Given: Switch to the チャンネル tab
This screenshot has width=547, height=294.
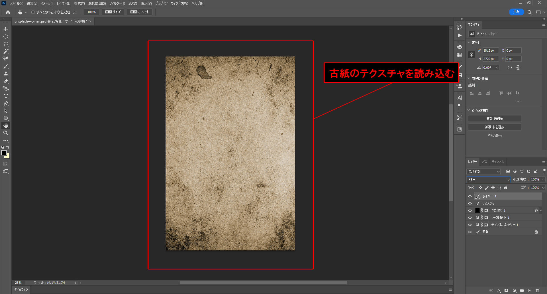Looking at the screenshot, I should pyautogui.click(x=498, y=162).
